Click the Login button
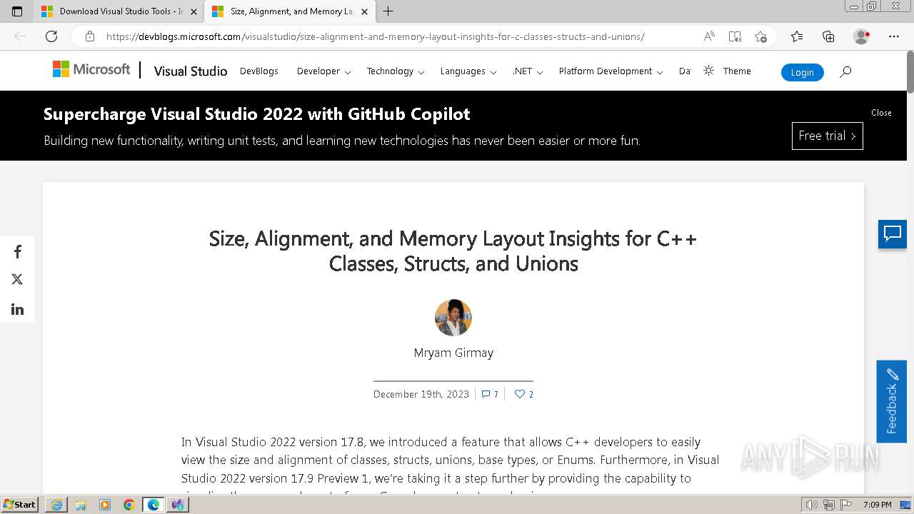Screen dimensions: 914x514 tap(802, 72)
